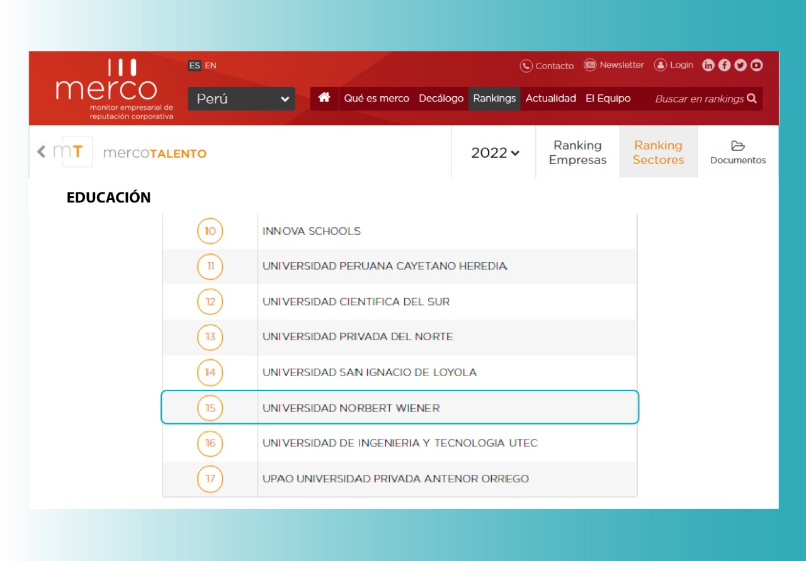Viewport: 806px width, 561px height.
Task: Open the Decálogo menu item
Action: tap(441, 98)
